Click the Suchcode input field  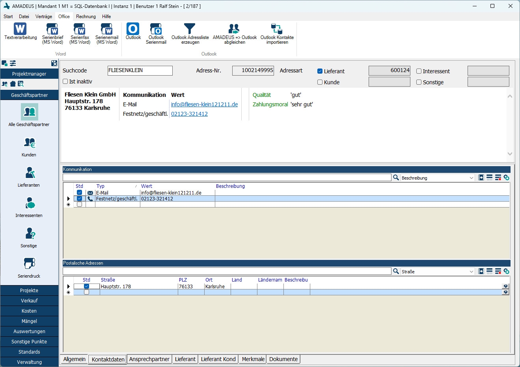(x=140, y=70)
